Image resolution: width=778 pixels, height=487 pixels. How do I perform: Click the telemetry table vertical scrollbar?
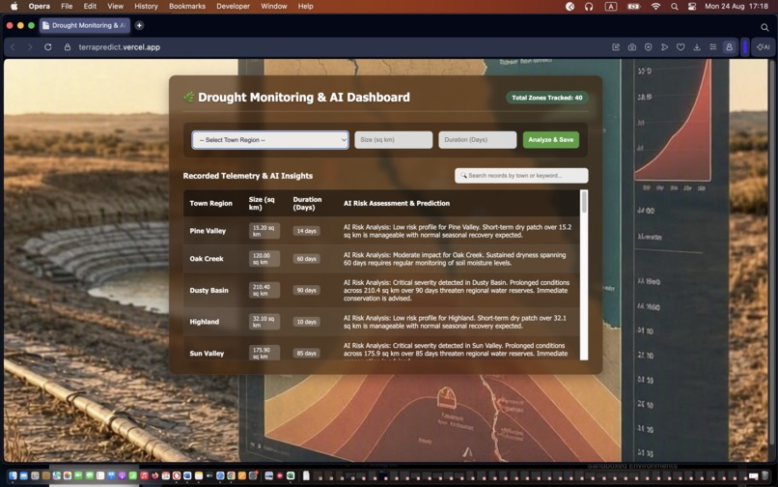pyautogui.click(x=584, y=274)
